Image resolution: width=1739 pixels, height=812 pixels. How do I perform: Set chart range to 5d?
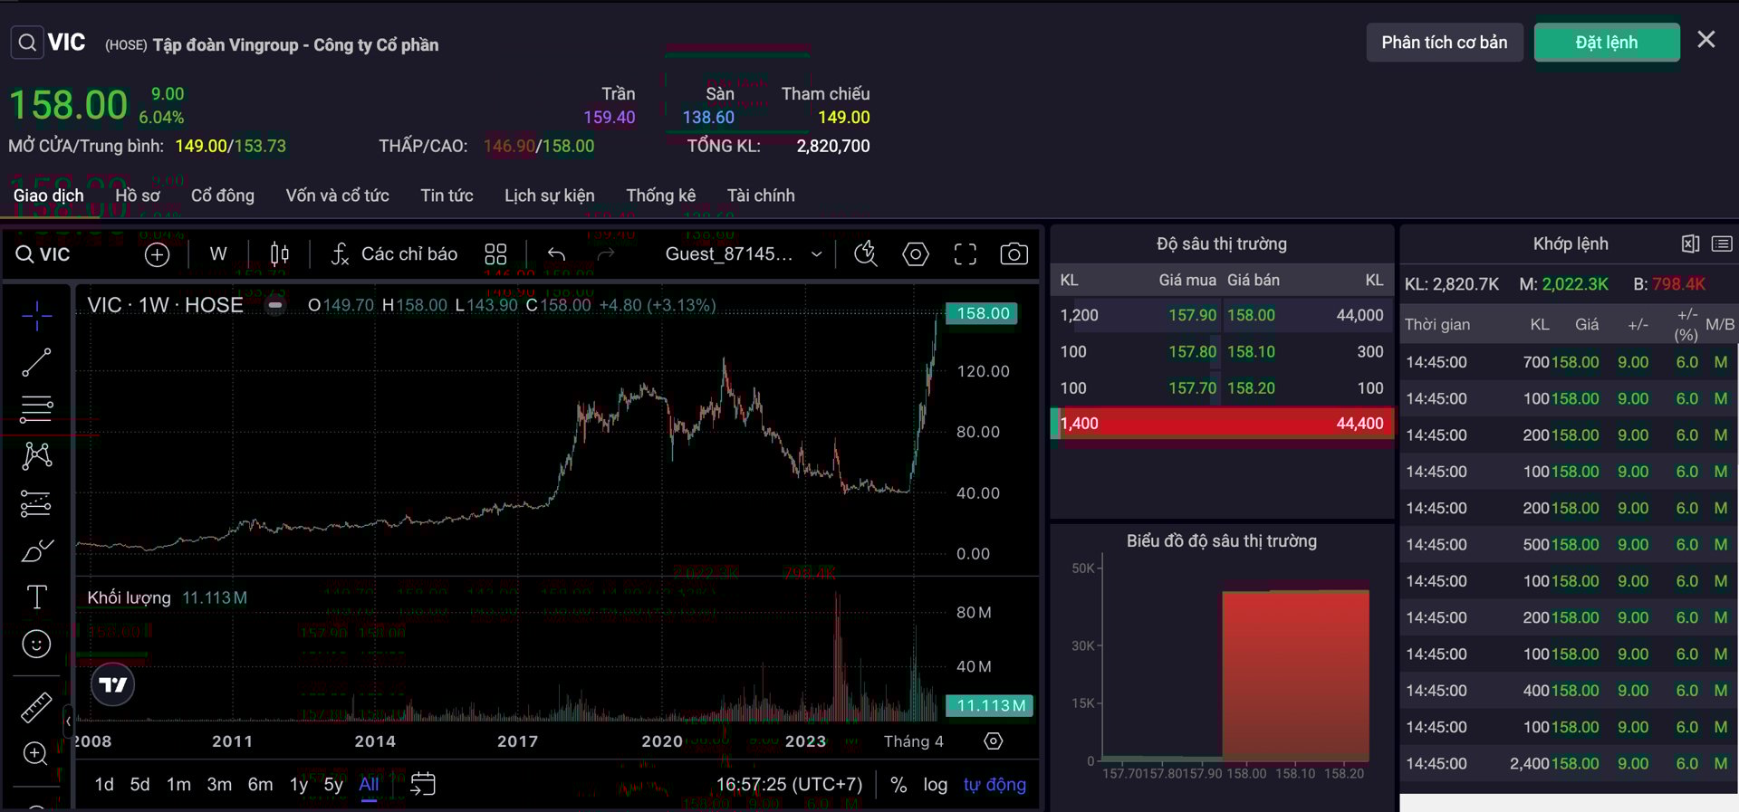tap(139, 785)
